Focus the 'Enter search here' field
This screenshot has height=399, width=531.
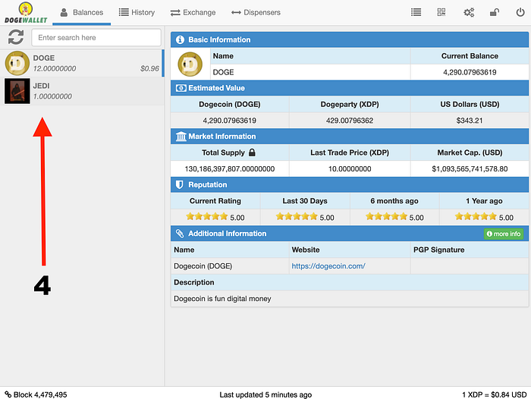pyautogui.click(x=96, y=38)
